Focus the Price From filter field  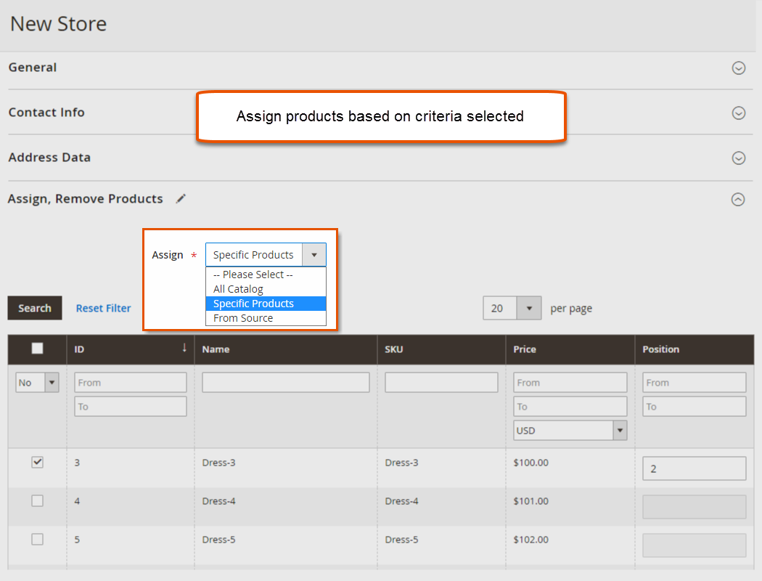point(570,383)
